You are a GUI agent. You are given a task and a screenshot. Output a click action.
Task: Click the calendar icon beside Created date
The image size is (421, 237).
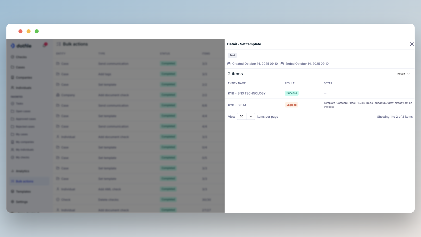pyautogui.click(x=229, y=64)
